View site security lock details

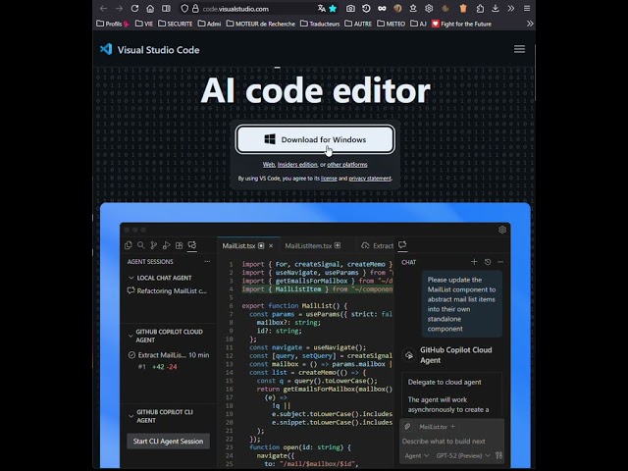point(195,9)
